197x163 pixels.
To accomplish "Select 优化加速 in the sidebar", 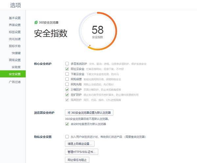I will click(15, 39).
